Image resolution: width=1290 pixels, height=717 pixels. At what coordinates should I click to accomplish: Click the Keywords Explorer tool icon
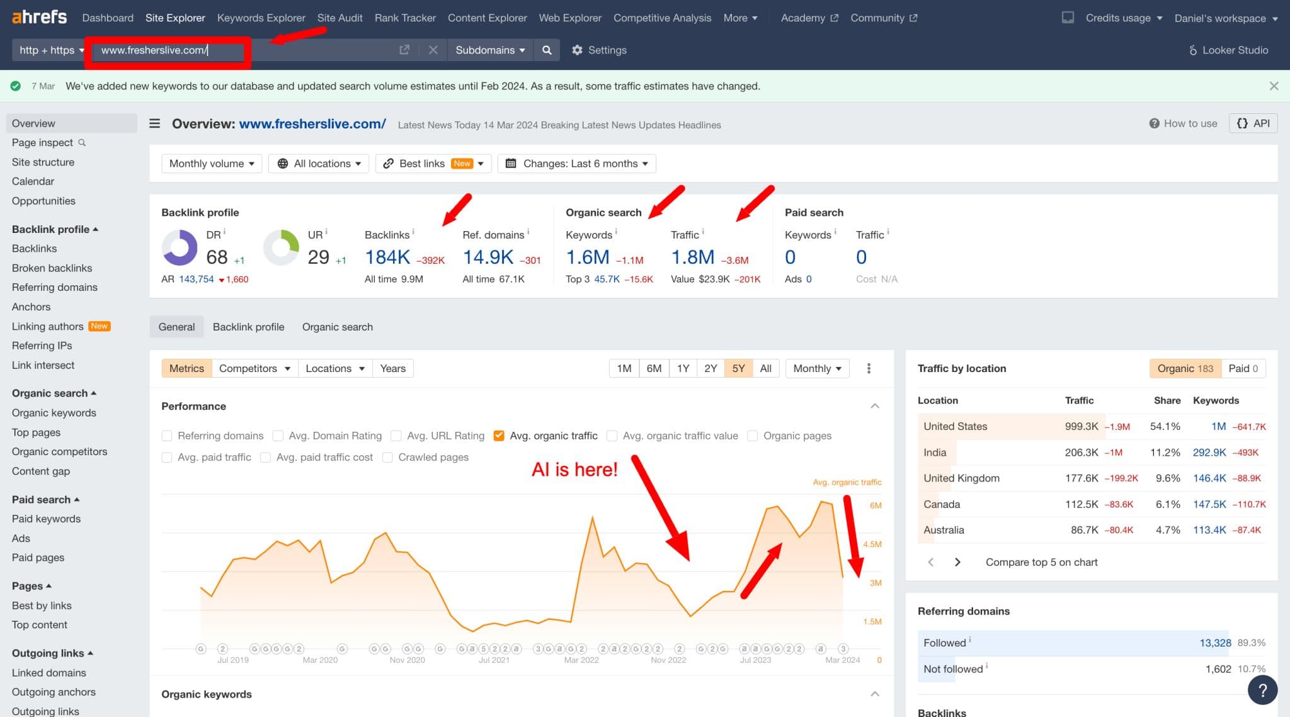(261, 17)
